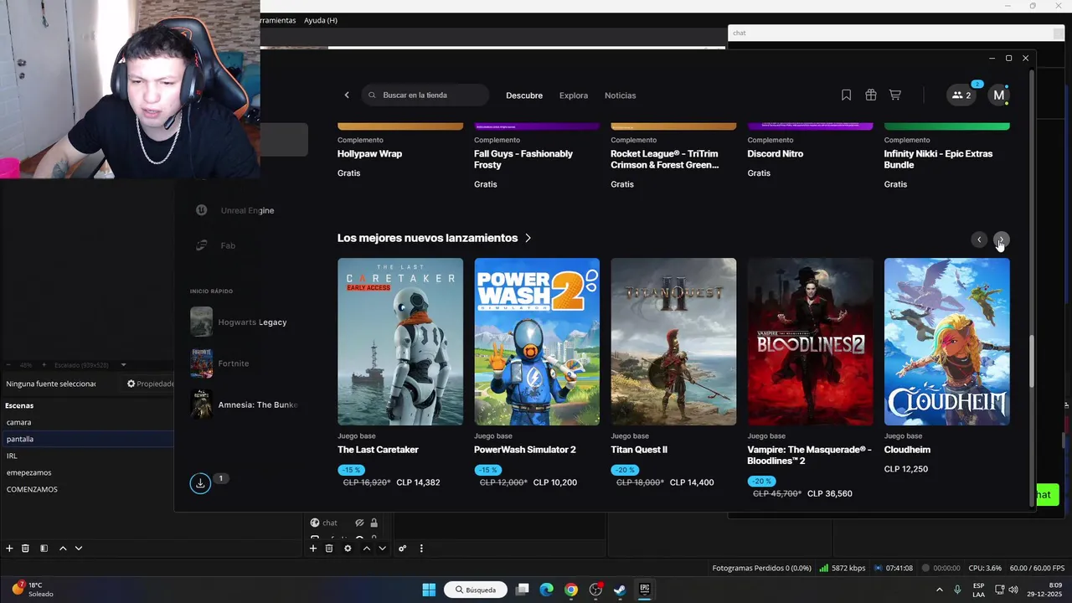Viewport: 1072px width, 603px height.
Task: Open Vampire Bloodlines 2 cover thumbnail
Action: tap(810, 342)
